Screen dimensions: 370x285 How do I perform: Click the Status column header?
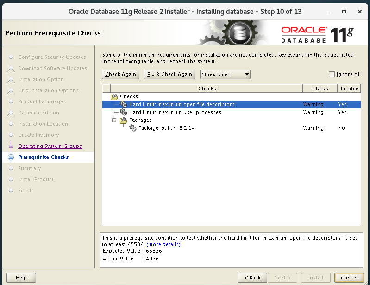pyautogui.click(x=320, y=89)
